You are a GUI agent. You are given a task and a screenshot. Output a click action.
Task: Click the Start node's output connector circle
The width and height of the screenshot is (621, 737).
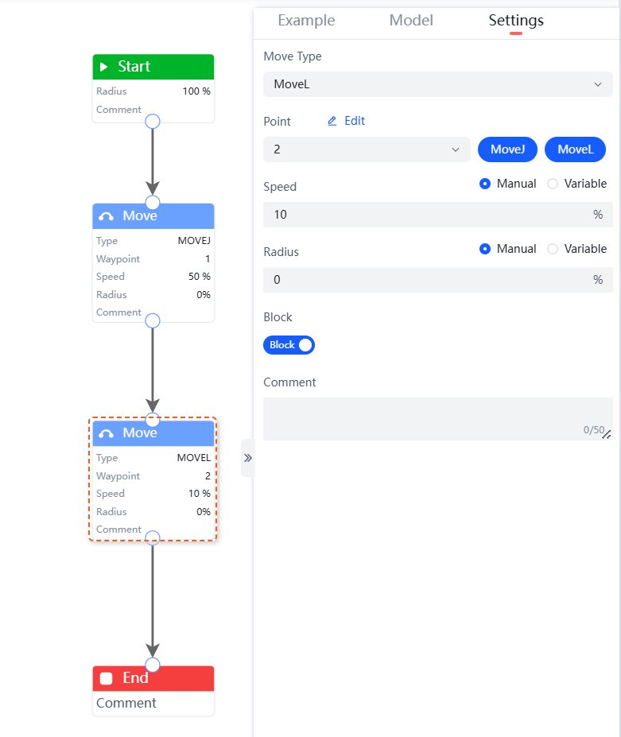tap(153, 121)
